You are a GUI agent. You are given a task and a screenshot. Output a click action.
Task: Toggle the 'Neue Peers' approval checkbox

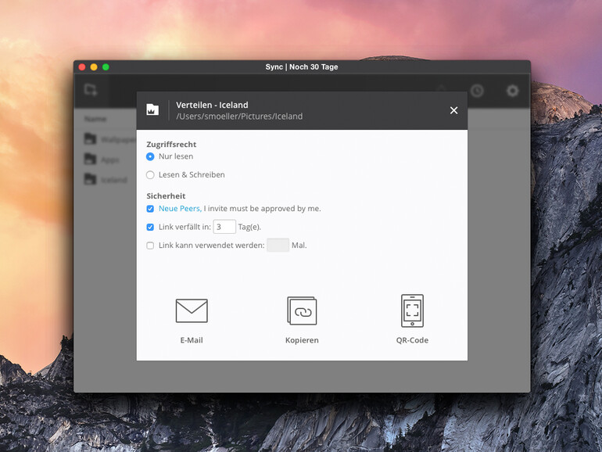(150, 209)
